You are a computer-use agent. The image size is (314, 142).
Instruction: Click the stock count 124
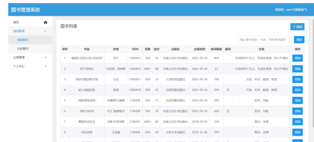(216, 121)
